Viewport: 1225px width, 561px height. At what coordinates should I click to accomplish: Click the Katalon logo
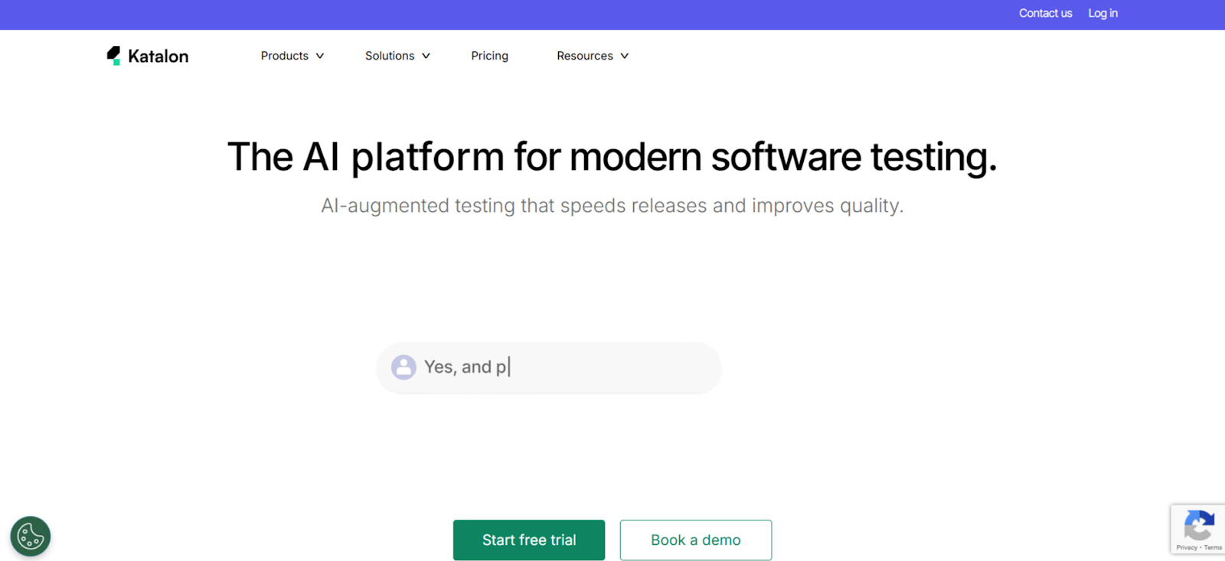[148, 56]
